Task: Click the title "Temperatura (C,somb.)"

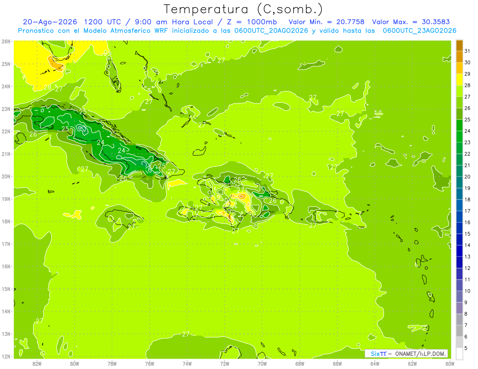Action: coord(243,9)
